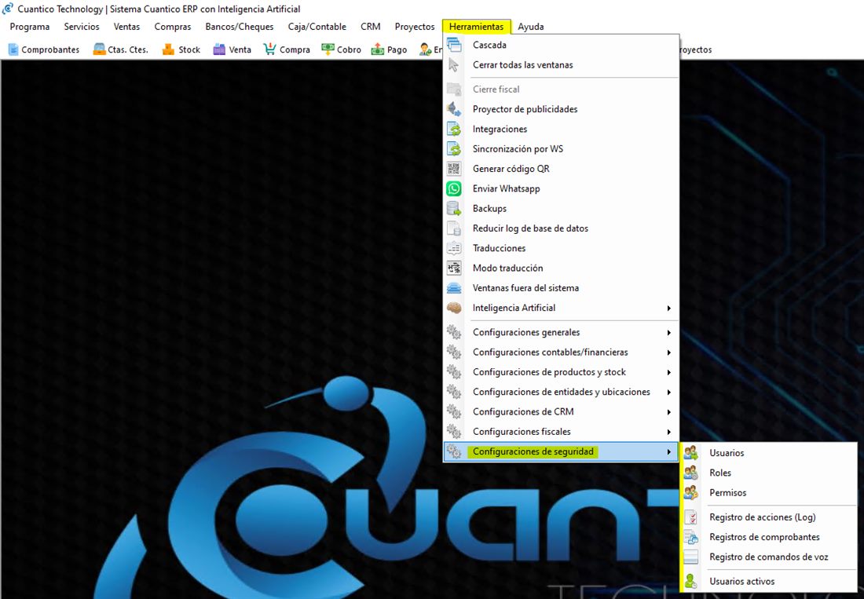
Task: Click the Backups database icon
Action: (454, 208)
